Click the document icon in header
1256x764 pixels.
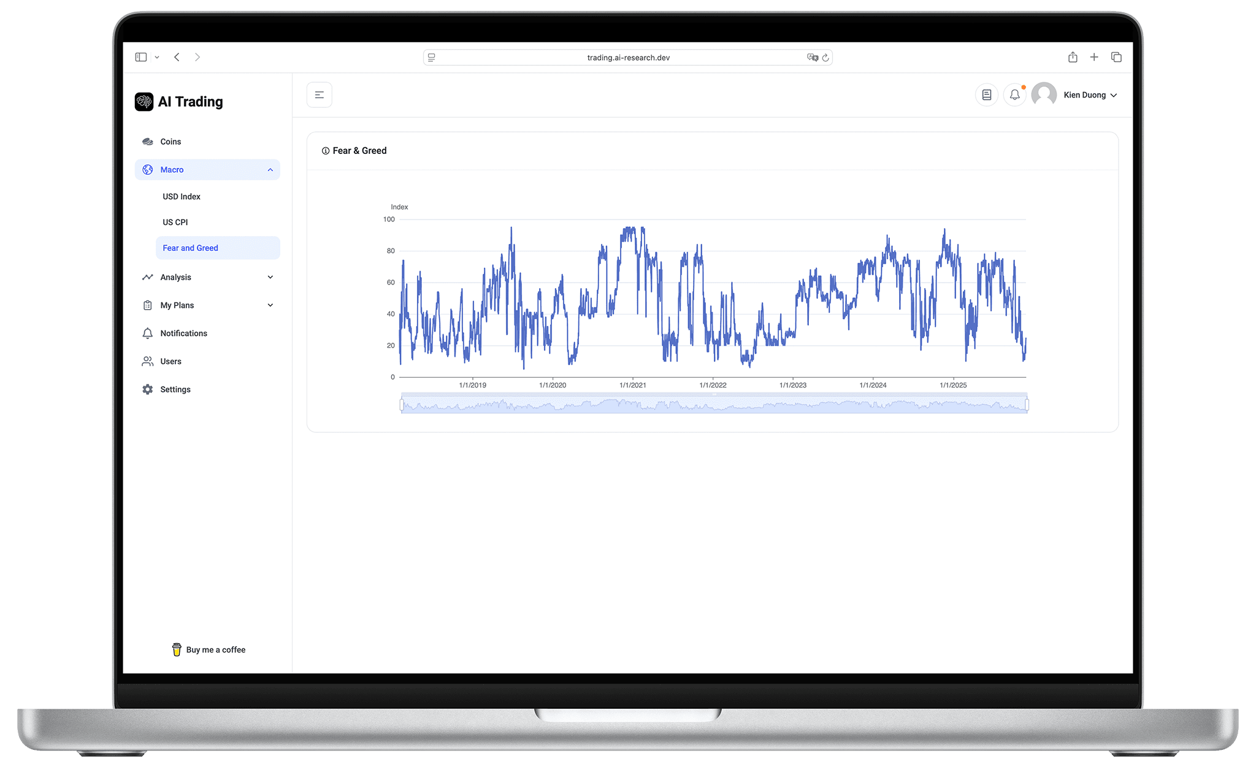986,95
